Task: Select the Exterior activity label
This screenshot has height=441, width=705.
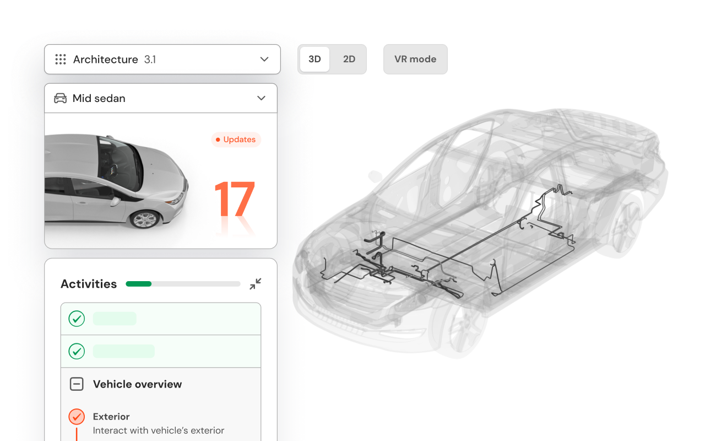Action: tap(111, 417)
